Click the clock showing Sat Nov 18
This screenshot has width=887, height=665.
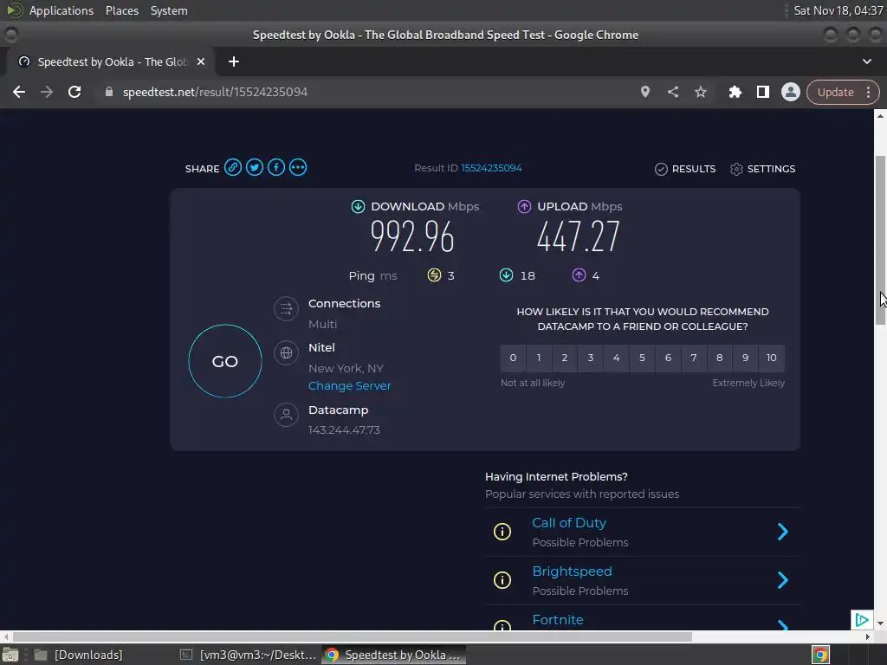tap(838, 10)
